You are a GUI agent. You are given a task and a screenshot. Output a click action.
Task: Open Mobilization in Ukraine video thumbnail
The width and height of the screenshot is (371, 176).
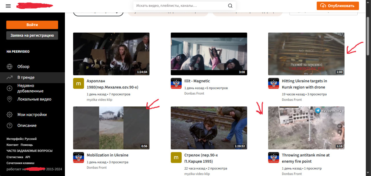tap(111, 128)
